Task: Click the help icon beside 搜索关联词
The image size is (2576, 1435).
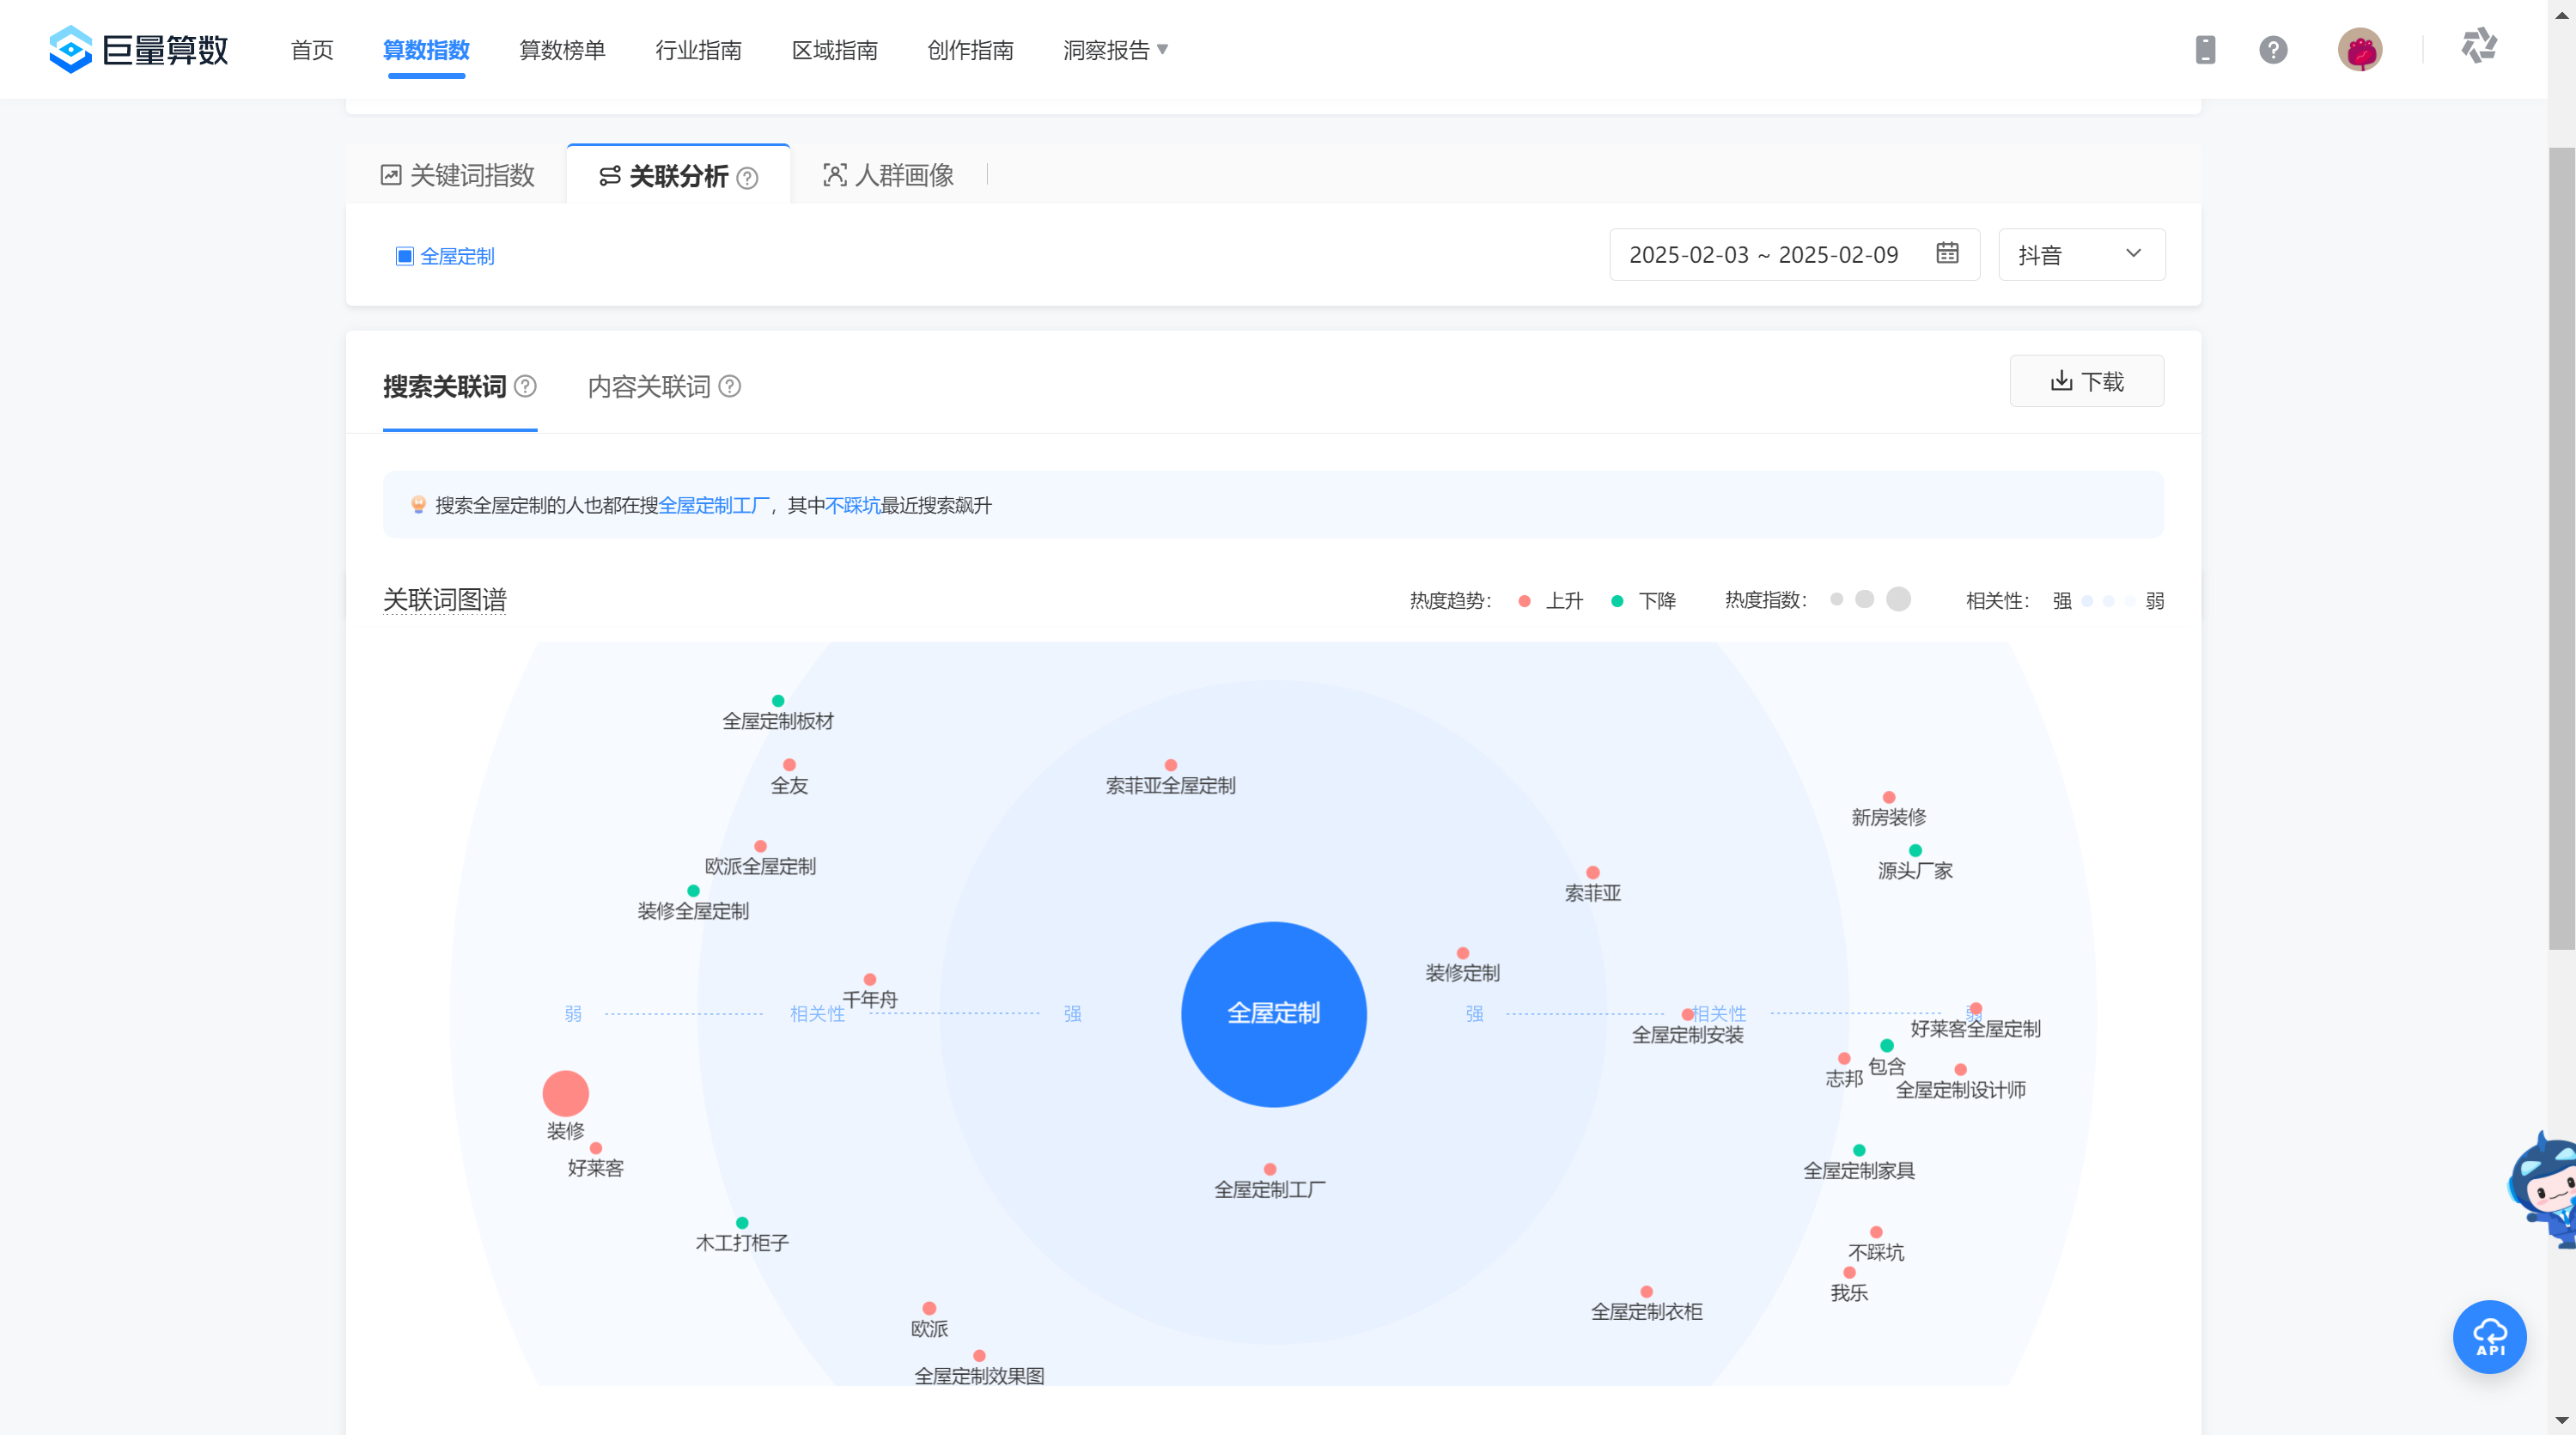Action: 526,386
